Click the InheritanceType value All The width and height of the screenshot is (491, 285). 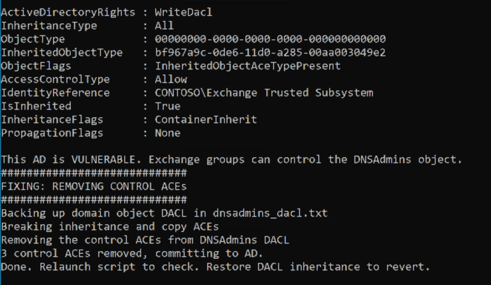164,26
